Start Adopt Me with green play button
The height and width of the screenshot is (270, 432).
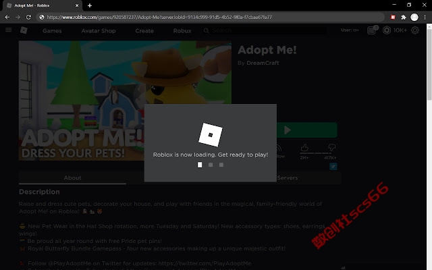[306, 130]
